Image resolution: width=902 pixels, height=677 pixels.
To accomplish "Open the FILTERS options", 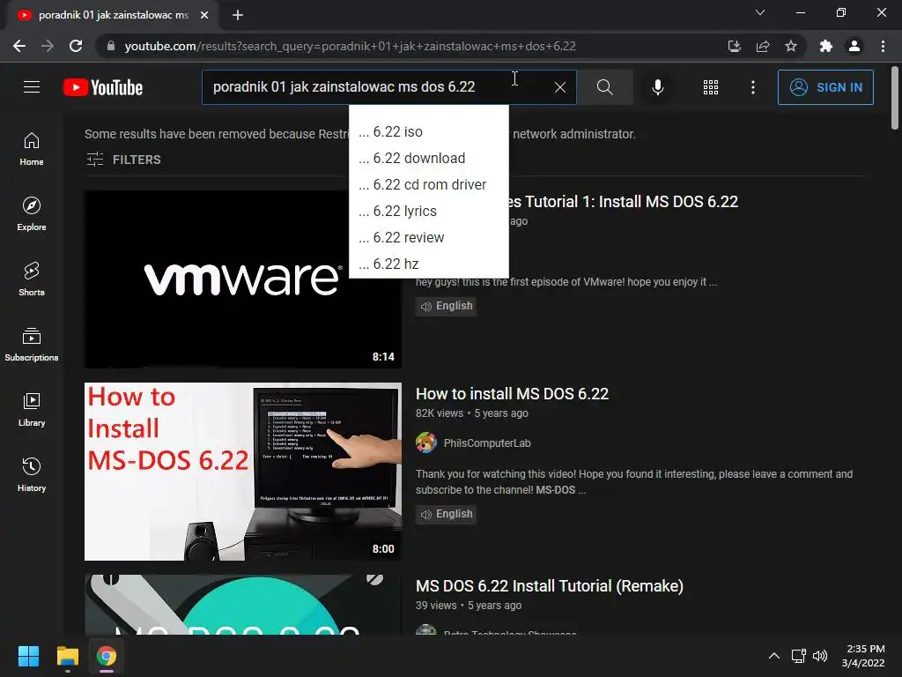I will click(123, 160).
